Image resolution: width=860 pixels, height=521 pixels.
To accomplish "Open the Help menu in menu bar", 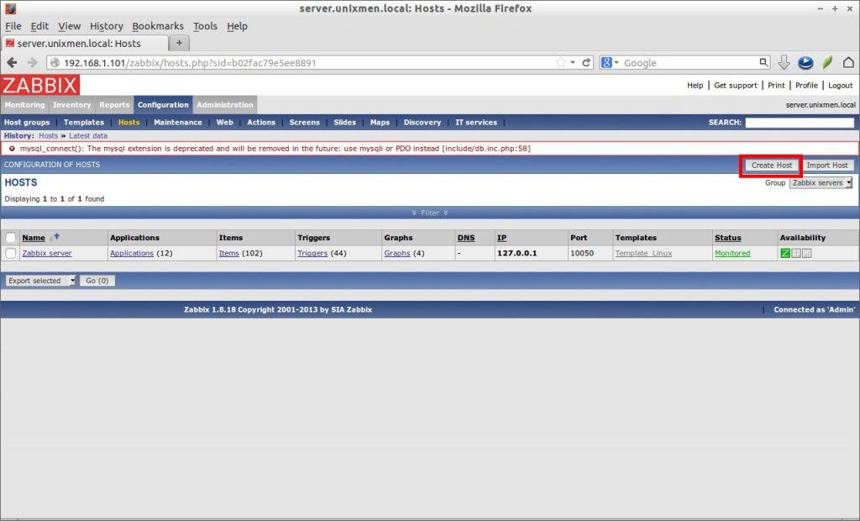I will pos(237,26).
